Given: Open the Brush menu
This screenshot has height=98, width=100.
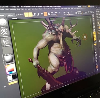Looking at the screenshot, I should (2, 9).
